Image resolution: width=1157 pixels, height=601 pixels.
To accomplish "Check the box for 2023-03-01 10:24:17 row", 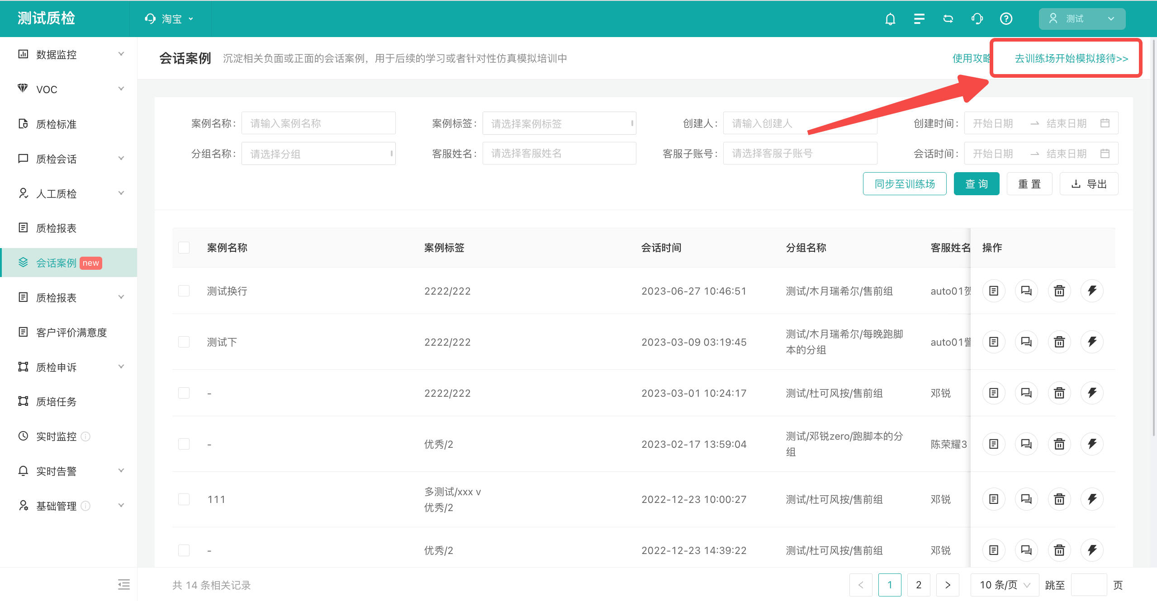I will coord(184,393).
